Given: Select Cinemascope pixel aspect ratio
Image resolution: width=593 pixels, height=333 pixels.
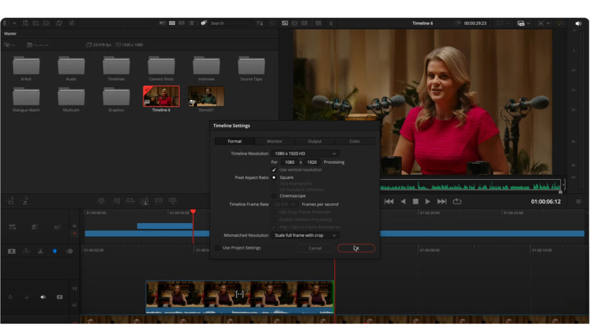Looking at the screenshot, I should click(274, 195).
